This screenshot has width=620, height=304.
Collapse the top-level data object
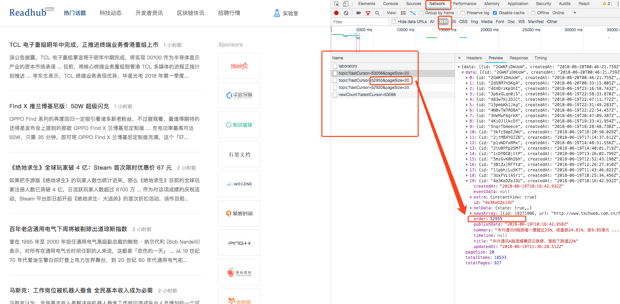(x=459, y=67)
